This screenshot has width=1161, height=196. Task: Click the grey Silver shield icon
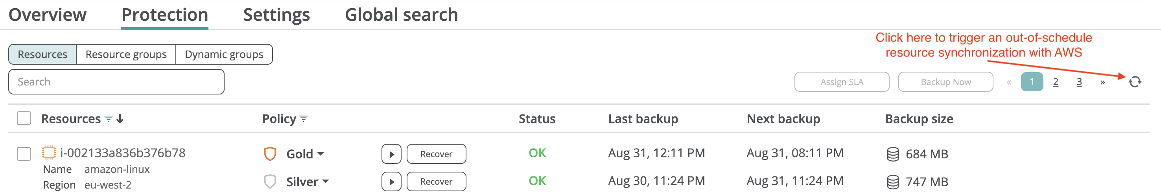[270, 182]
